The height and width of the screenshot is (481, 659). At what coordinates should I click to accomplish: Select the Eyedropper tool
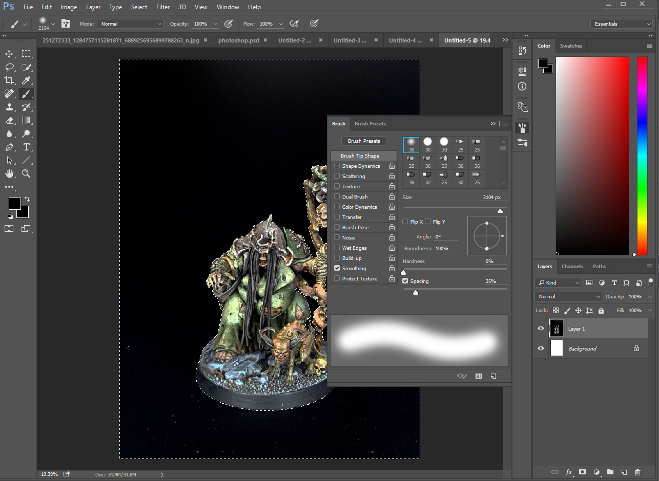(26, 80)
